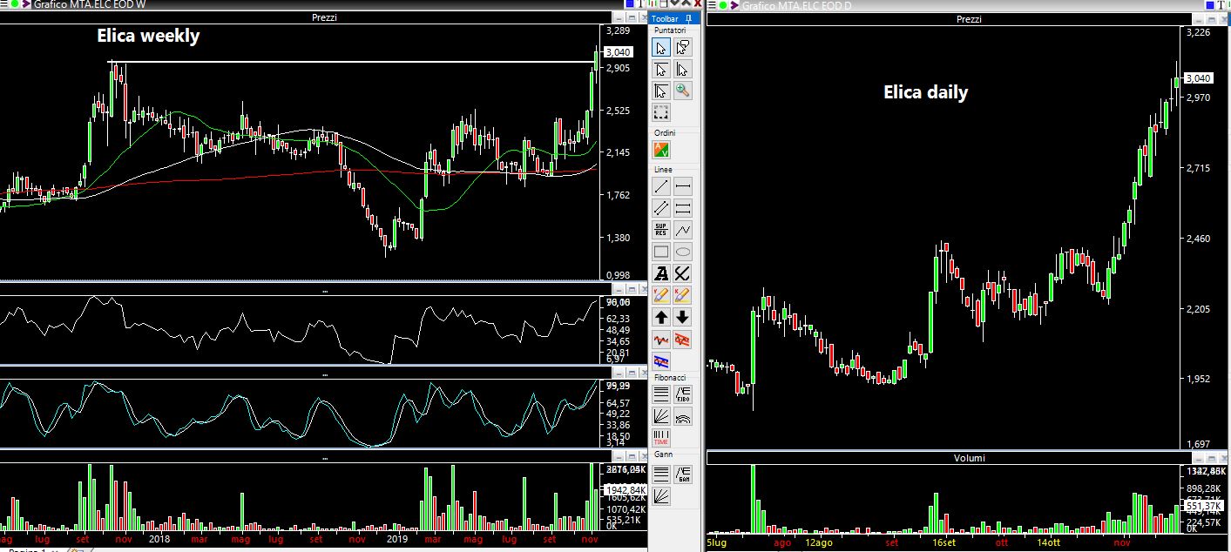Click the 2,525 price level on weekly axis
Image resolution: width=1231 pixels, height=552 pixels.
tap(619, 111)
